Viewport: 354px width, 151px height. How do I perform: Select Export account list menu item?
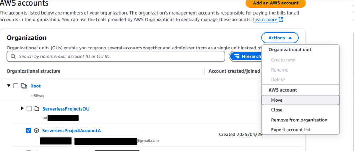pyautogui.click(x=300, y=130)
